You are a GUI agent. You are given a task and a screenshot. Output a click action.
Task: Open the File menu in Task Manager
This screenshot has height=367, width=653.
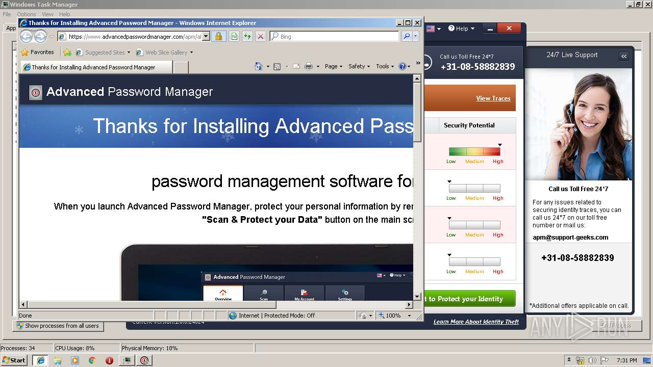pyautogui.click(x=7, y=14)
